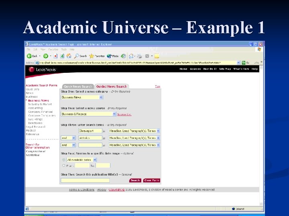
Task: Open the Tools menu
Action: [x=64, y=50]
